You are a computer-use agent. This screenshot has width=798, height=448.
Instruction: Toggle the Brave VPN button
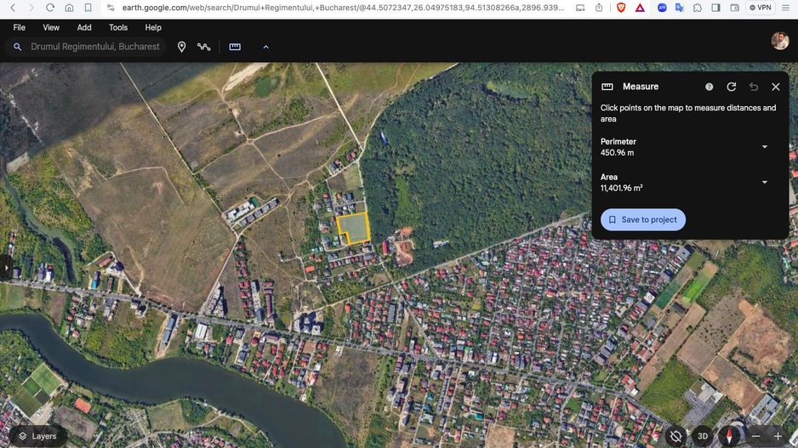tap(760, 8)
